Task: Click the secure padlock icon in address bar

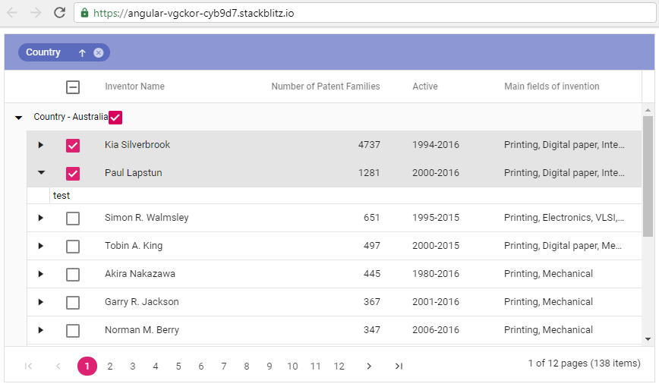Action: [84, 13]
